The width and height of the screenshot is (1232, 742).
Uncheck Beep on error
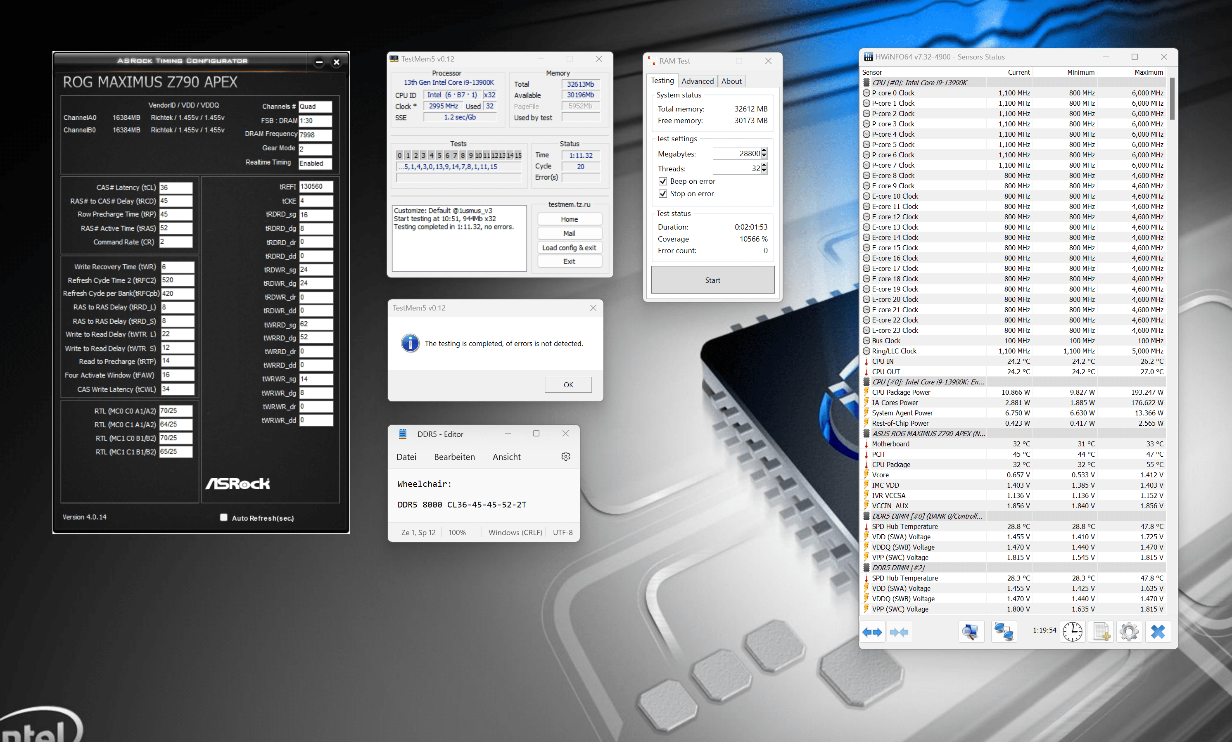[662, 182]
